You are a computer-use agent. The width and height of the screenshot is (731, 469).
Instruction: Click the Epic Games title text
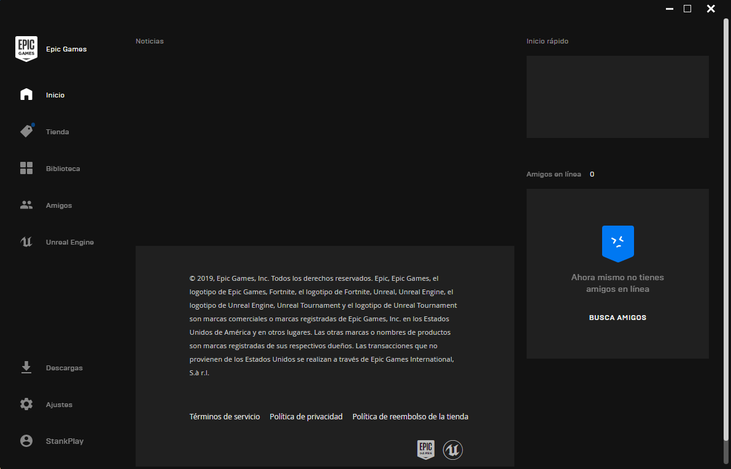[x=66, y=49]
